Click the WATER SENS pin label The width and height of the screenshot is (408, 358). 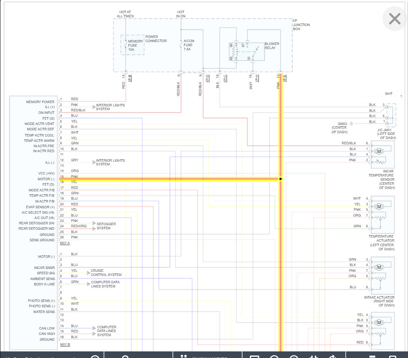pyautogui.click(x=44, y=312)
